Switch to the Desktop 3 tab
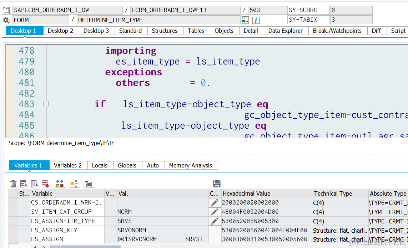This screenshot has height=248, width=408. (96, 31)
